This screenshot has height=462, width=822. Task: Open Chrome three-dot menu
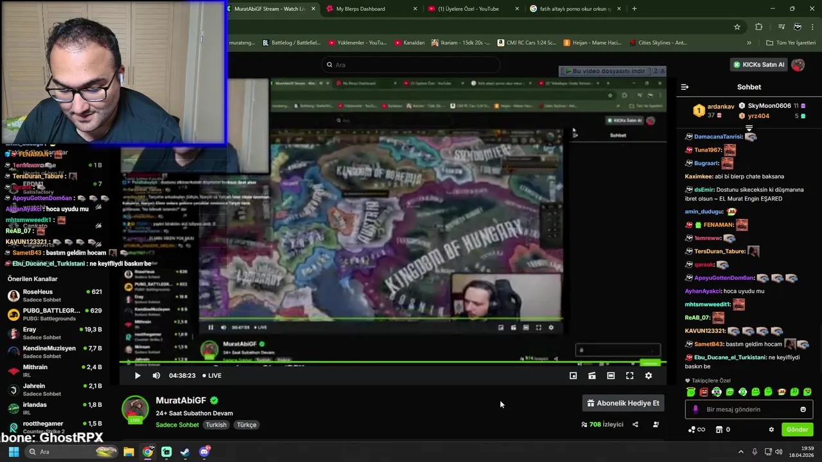coord(812,27)
